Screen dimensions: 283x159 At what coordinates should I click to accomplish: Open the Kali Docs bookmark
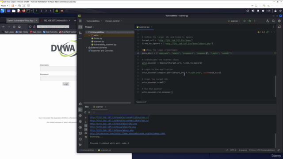(x=36, y=32)
